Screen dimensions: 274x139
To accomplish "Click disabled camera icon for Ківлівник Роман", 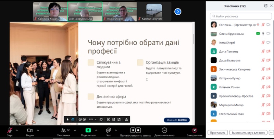I will point(269,87).
